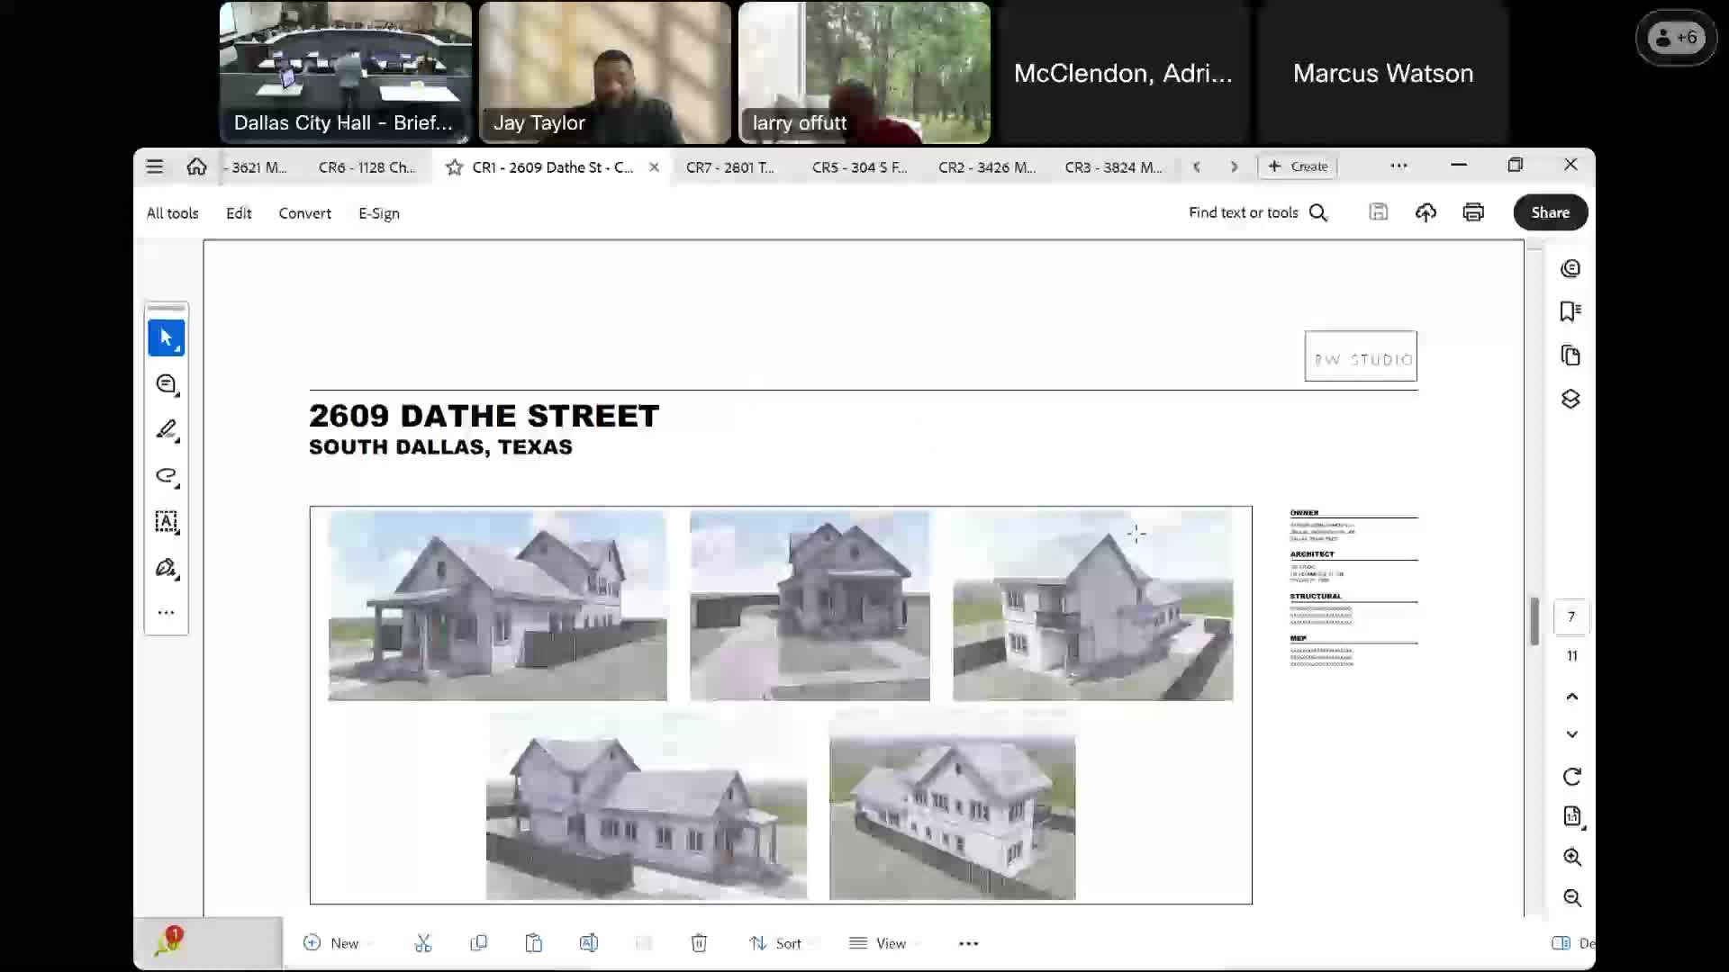Toggle the star on the Dathe St tab
This screenshot has width=1729, height=972.
(455, 166)
